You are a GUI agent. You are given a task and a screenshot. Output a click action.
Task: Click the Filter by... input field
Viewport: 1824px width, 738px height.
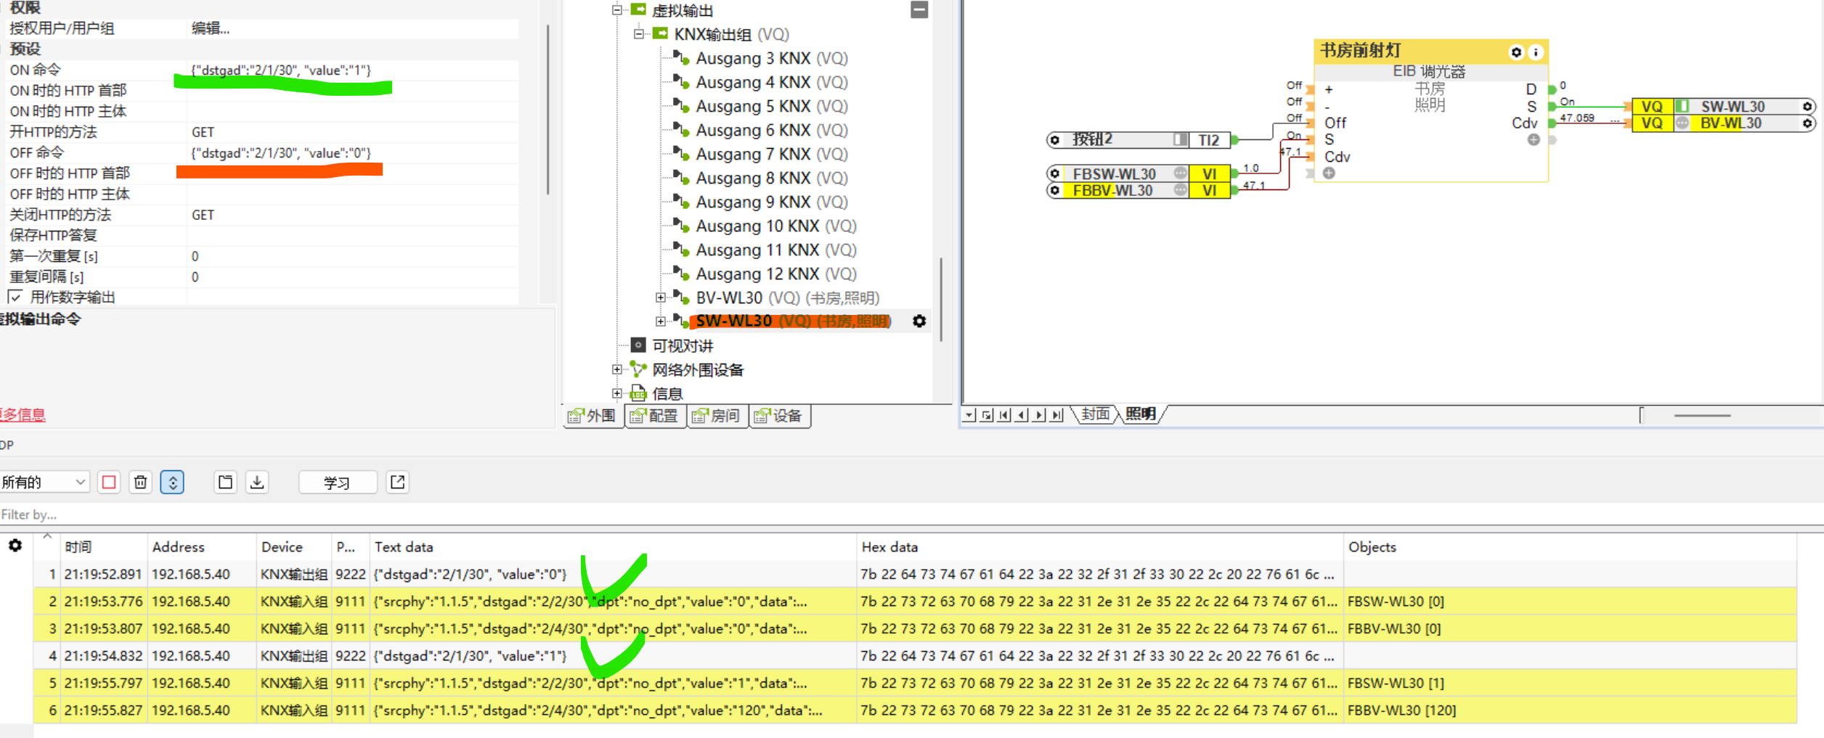click(912, 514)
